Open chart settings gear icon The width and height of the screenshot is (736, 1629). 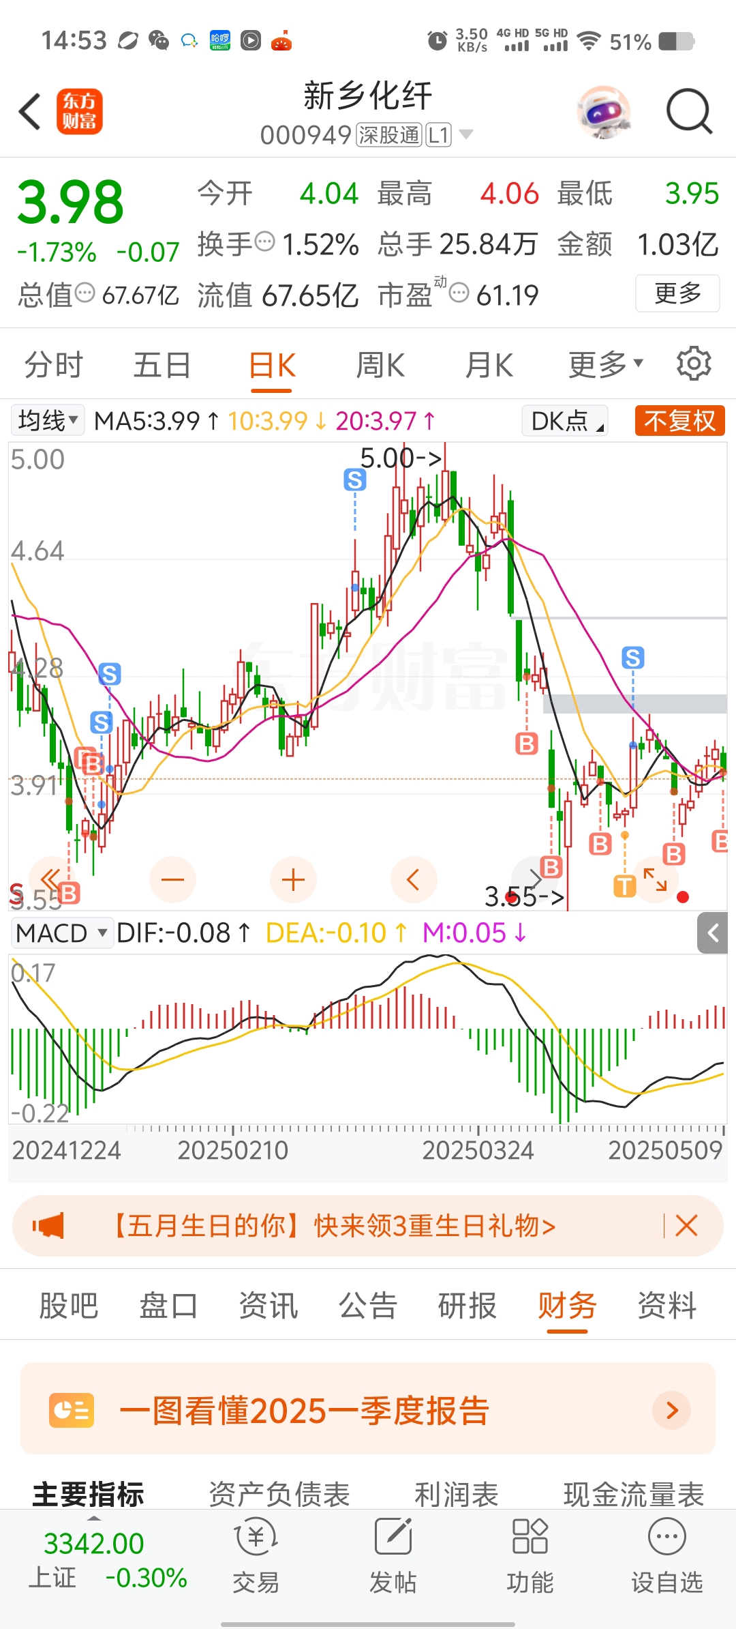coord(694,364)
